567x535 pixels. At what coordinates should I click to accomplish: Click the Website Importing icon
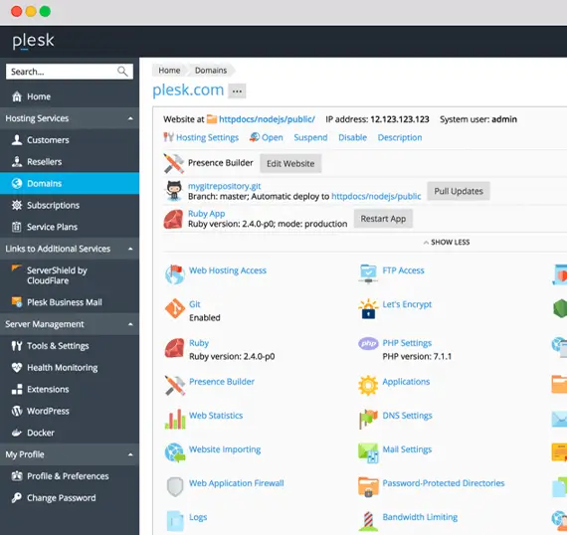pyautogui.click(x=175, y=452)
